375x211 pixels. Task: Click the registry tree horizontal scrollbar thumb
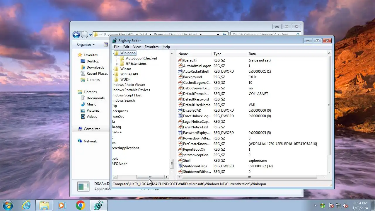click(150, 177)
